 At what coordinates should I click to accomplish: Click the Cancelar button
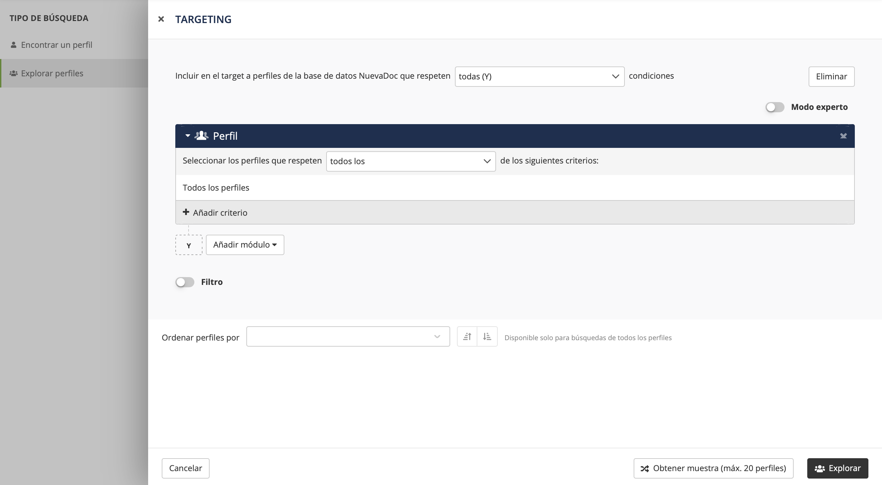coord(185,468)
